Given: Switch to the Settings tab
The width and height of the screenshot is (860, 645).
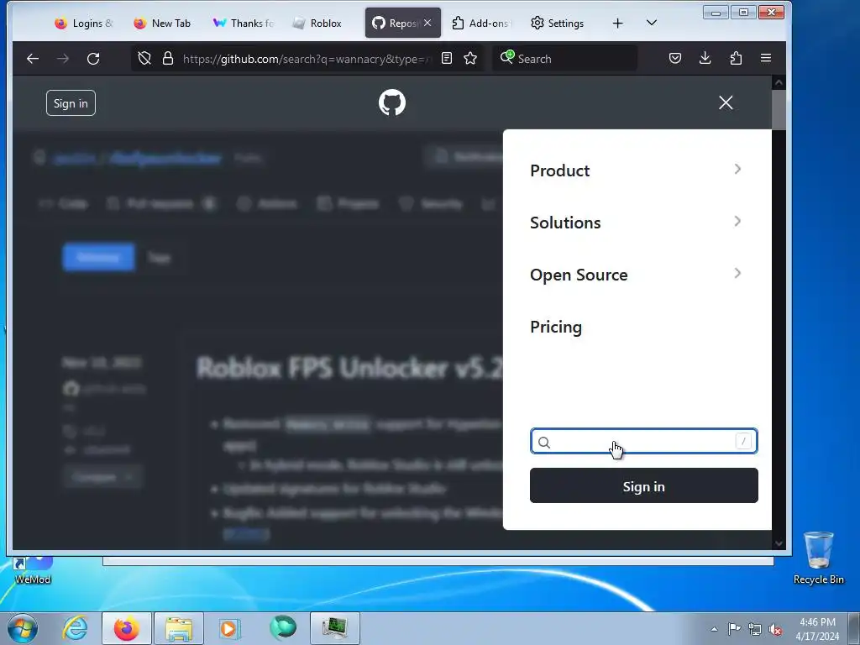Looking at the screenshot, I should point(558,23).
